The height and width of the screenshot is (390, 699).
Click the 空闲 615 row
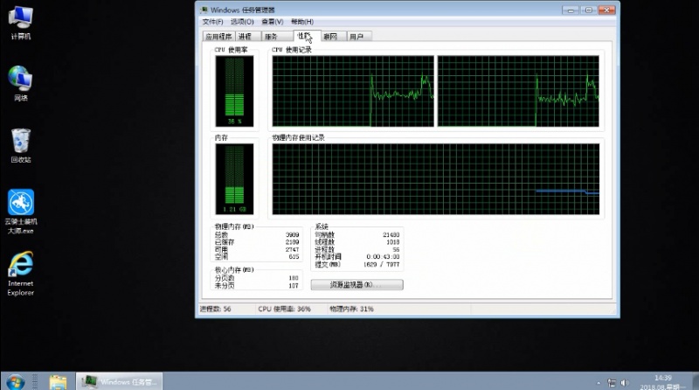pyautogui.click(x=257, y=256)
